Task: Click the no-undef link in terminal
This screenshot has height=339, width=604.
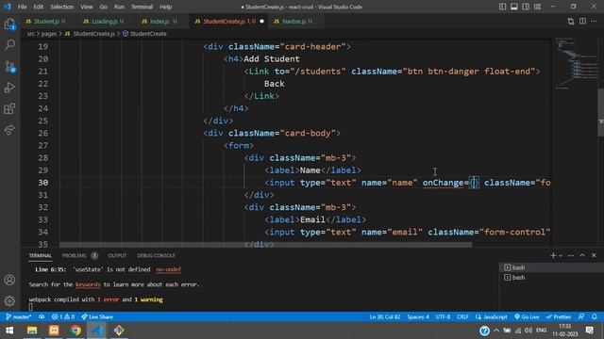Action: pyautogui.click(x=168, y=270)
